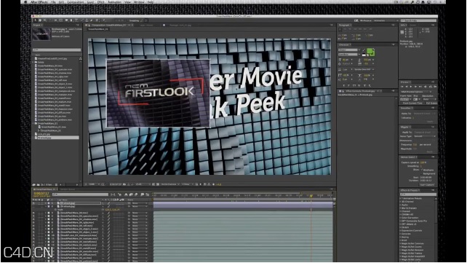Hide the first firstlook.jpg layer
This screenshot has width=467, height=263.
click(x=33, y=203)
